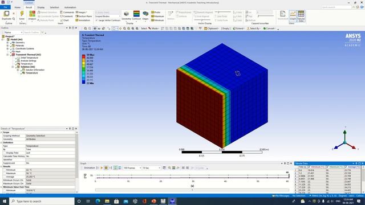Insert an Annotation

tap(83, 20)
